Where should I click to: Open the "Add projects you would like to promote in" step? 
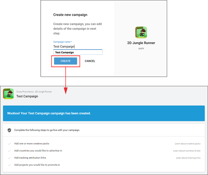click(x=37, y=165)
